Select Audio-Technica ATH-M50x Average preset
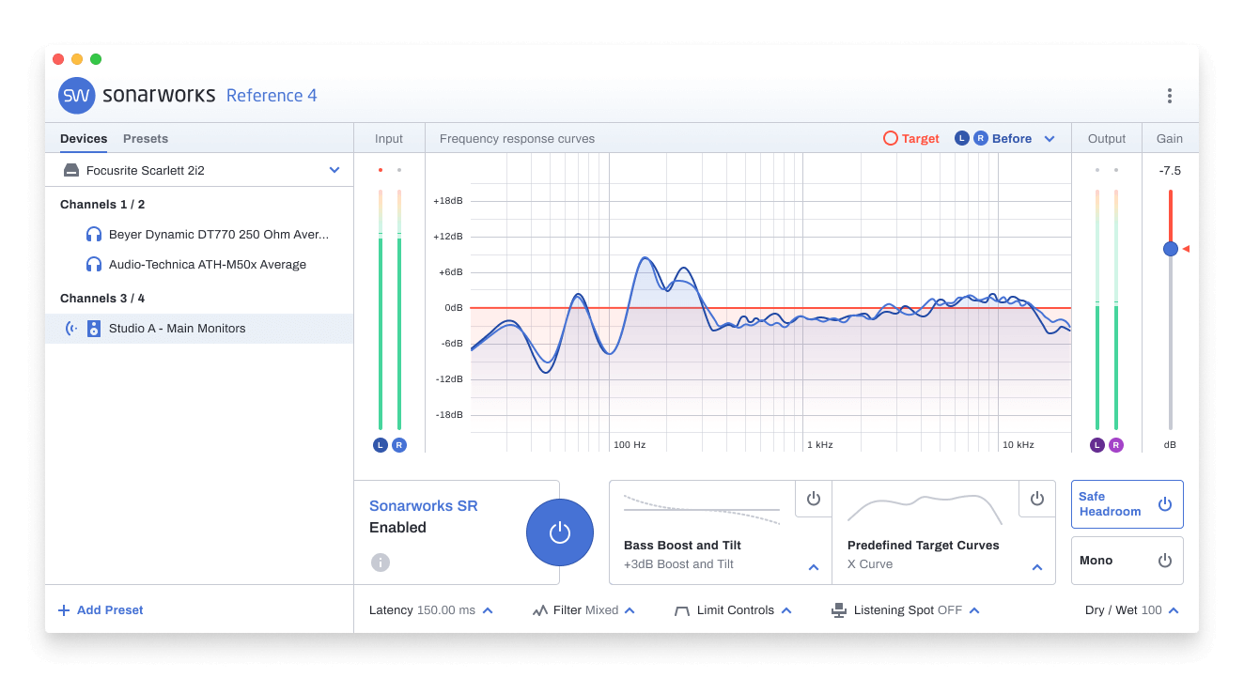The width and height of the screenshot is (1244, 678). click(x=199, y=265)
